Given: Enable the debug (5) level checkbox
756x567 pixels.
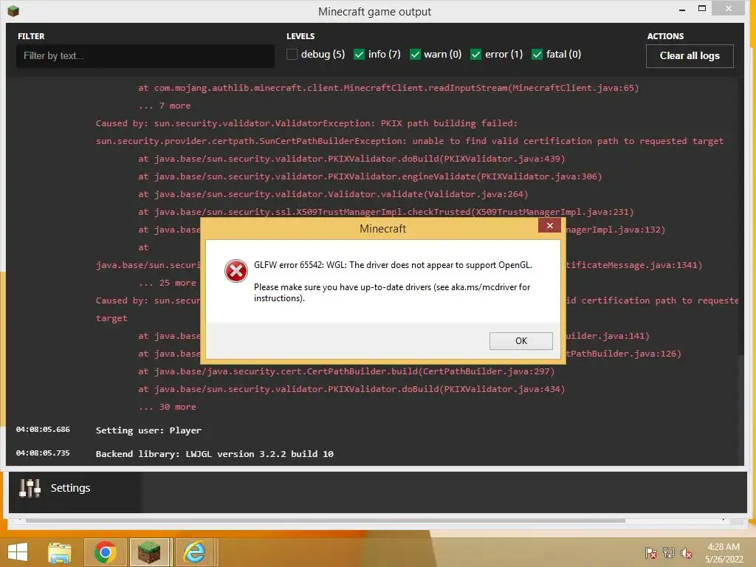Looking at the screenshot, I should pos(292,55).
